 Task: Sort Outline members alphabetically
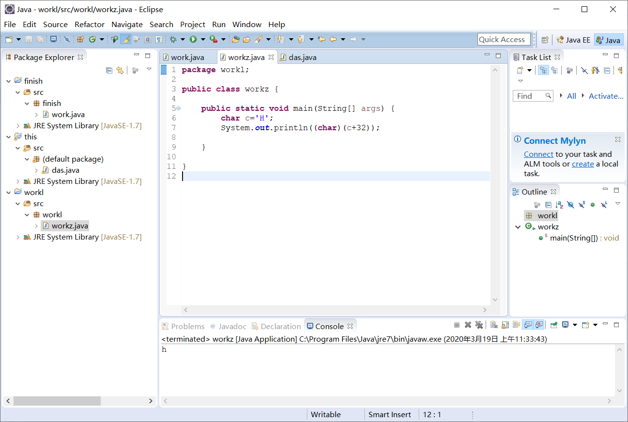tap(559, 205)
